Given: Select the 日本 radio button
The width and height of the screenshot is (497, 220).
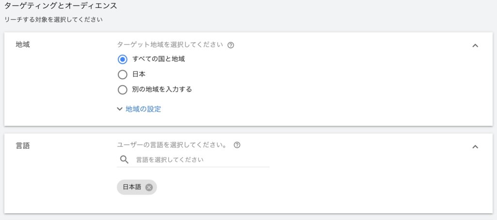Looking at the screenshot, I should click(x=123, y=74).
